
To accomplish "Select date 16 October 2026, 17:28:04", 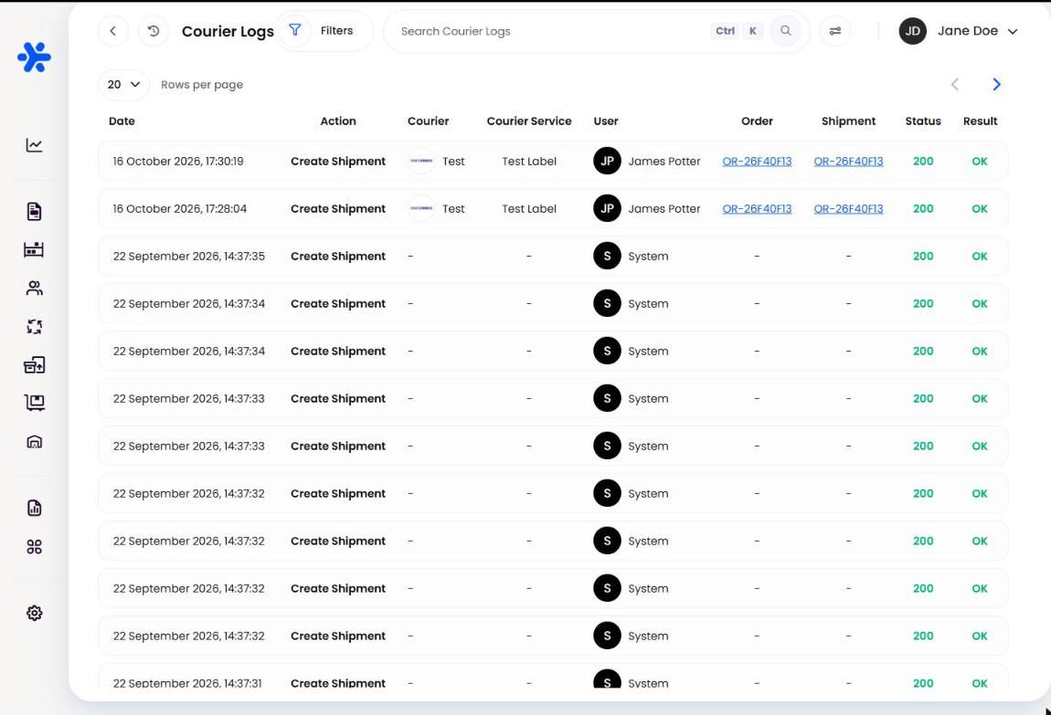I will [180, 209].
